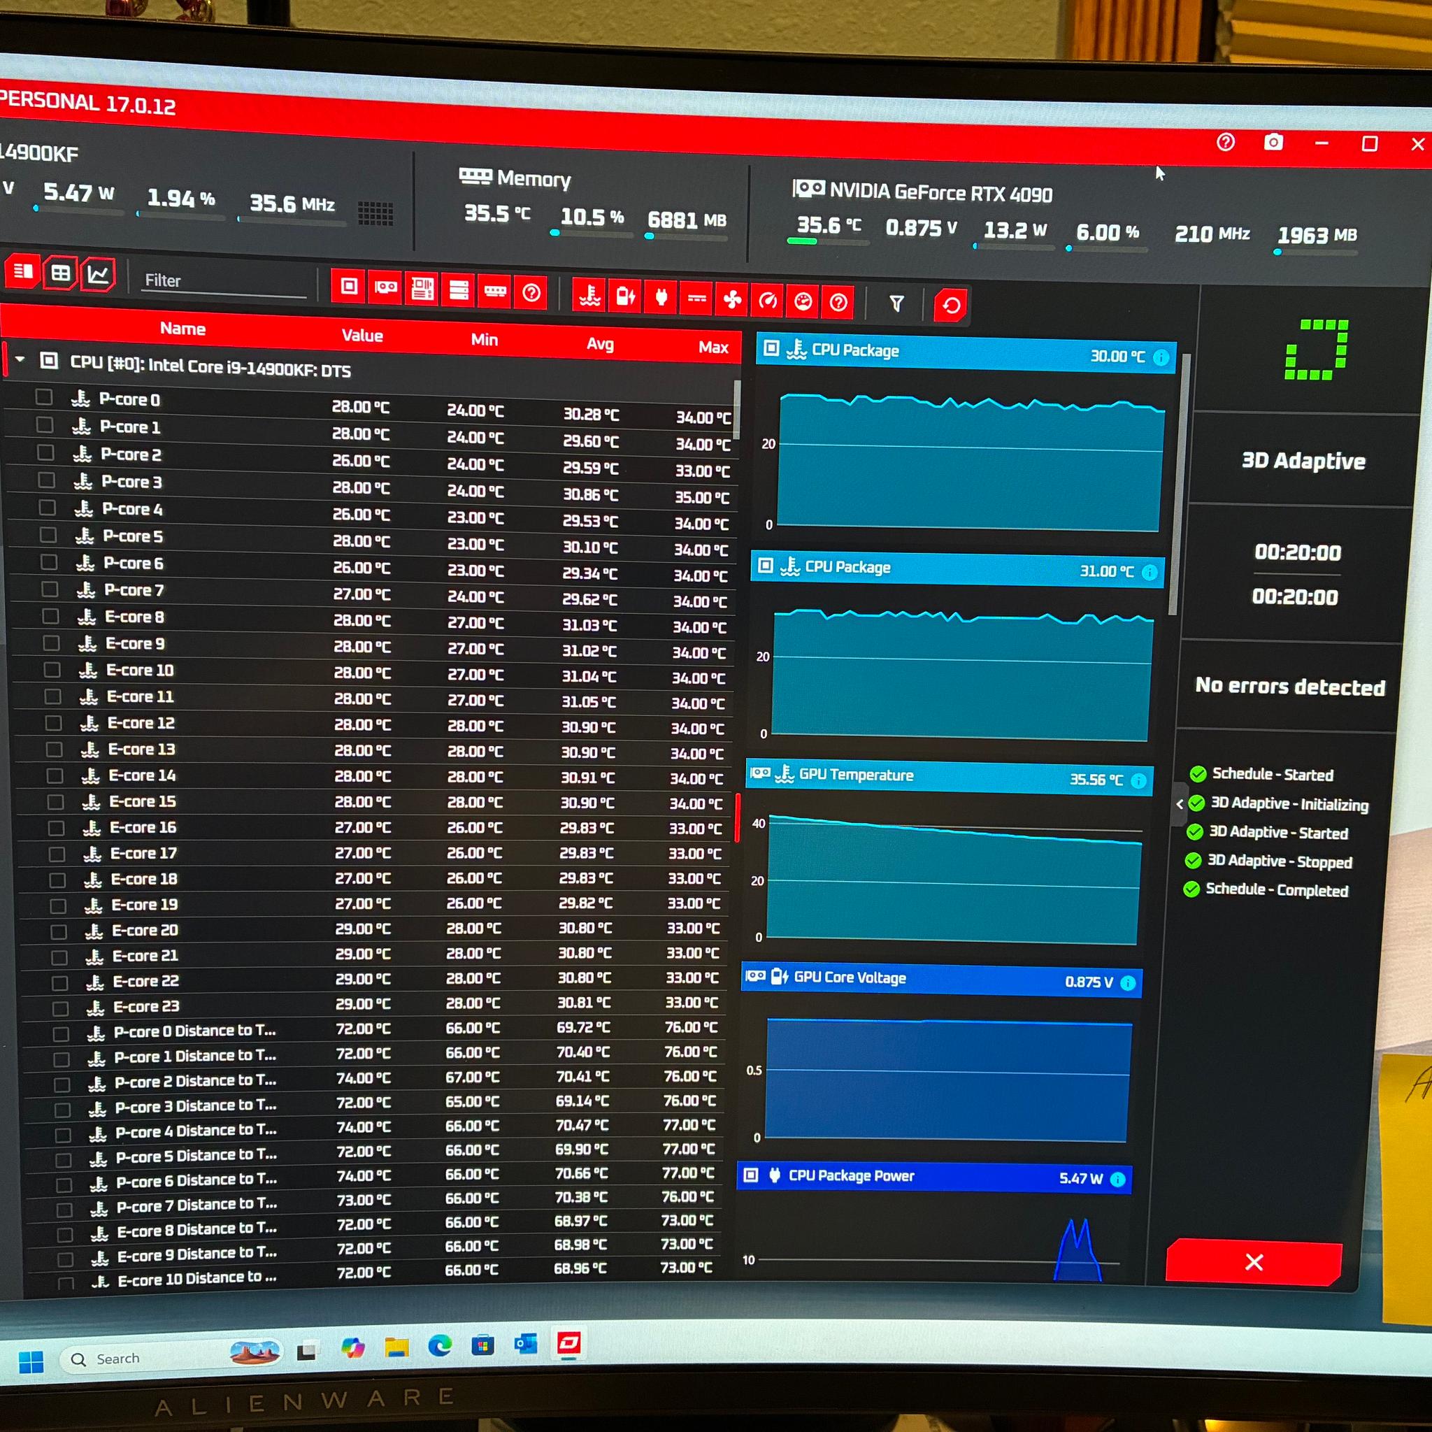Switch to the graph-only line chart view
This screenshot has width=1432, height=1432.
click(x=98, y=275)
